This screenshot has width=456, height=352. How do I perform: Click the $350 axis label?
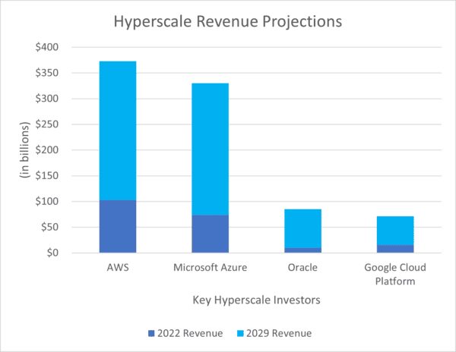pos(47,73)
